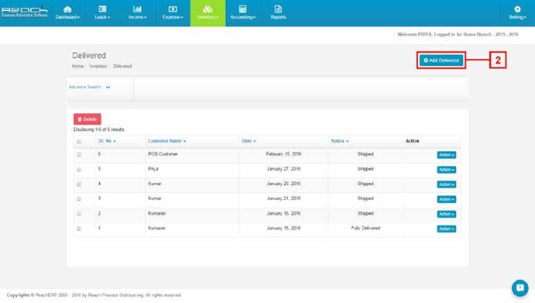This screenshot has width=535, height=303.
Task: Go to Inventory breadcrumb link
Action: tap(98, 67)
